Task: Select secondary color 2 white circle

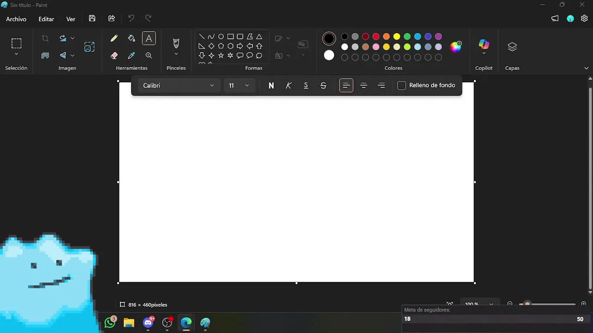Action: (x=329, y=55)
